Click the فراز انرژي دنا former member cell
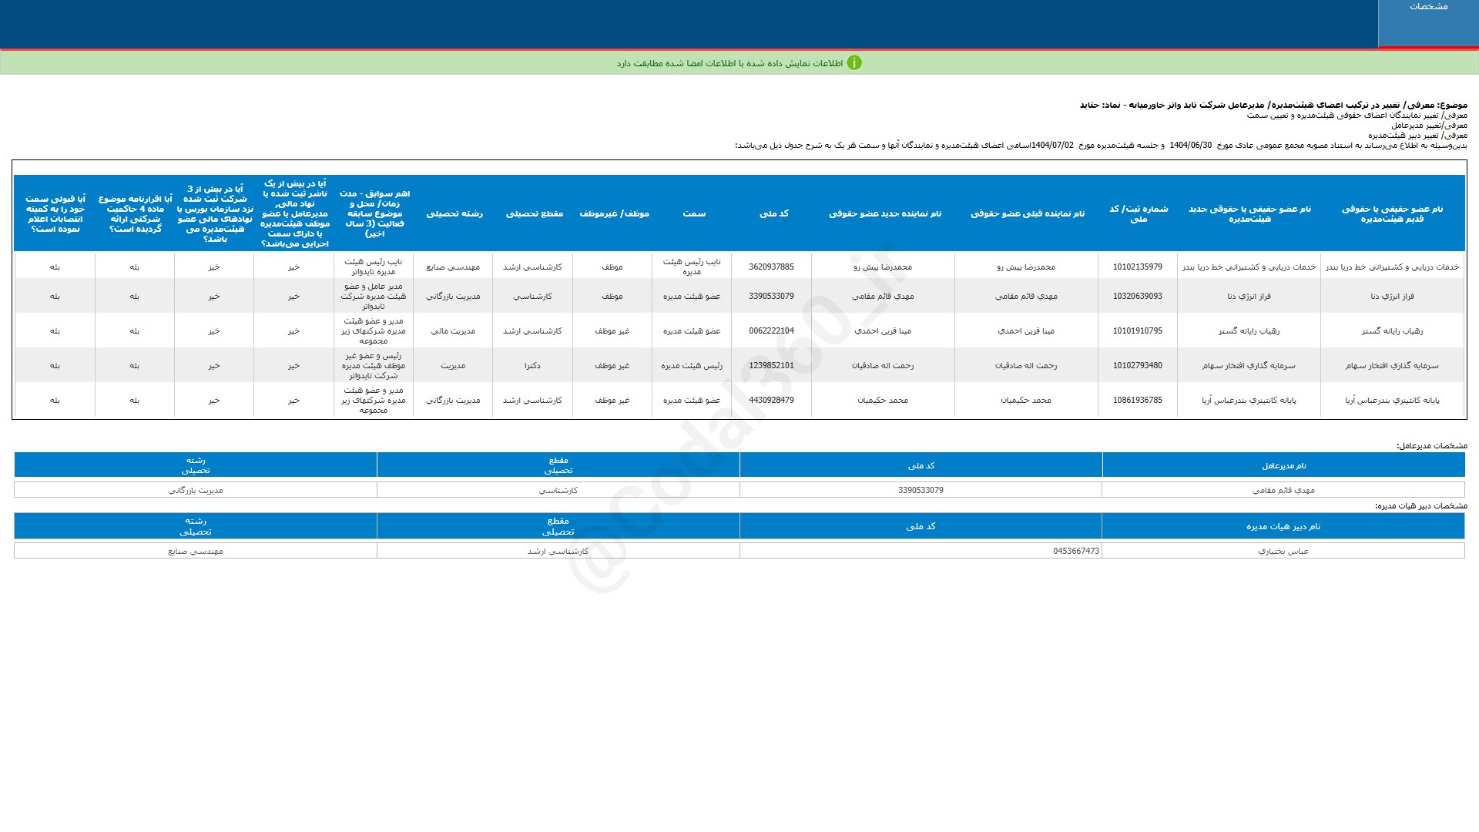This screenshot has height=832, width=1479. pos(1391,296)
